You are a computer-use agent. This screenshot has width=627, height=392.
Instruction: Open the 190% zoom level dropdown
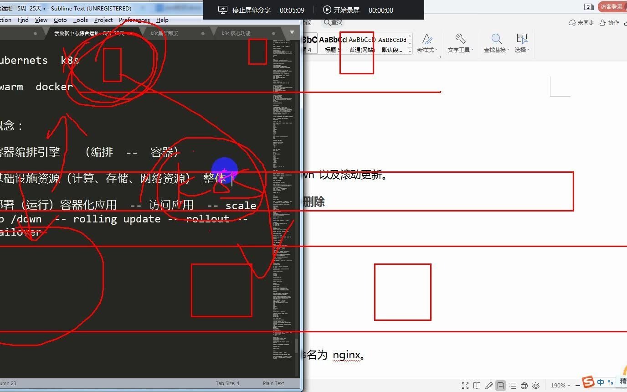coord(560,386)
